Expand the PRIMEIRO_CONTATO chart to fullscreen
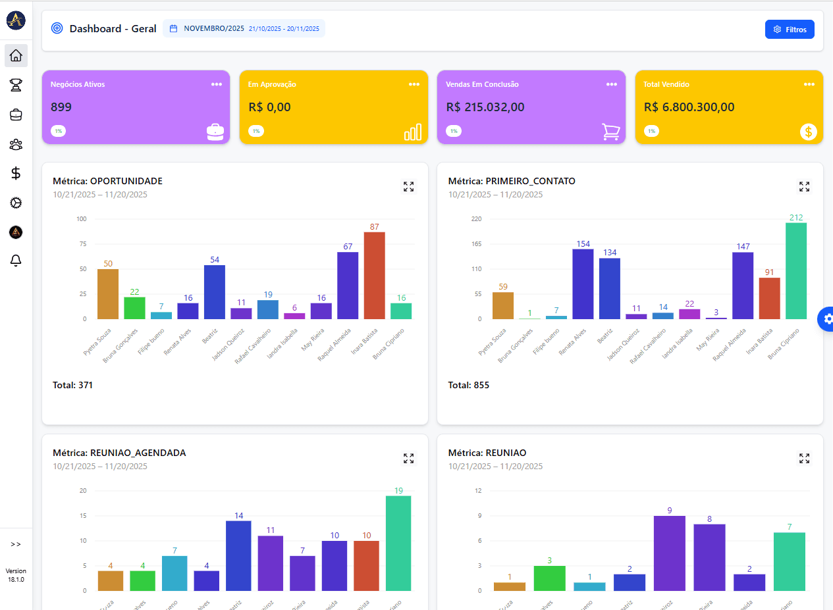The height and width of the screenshot is (610, 833). tap(804, 187)
